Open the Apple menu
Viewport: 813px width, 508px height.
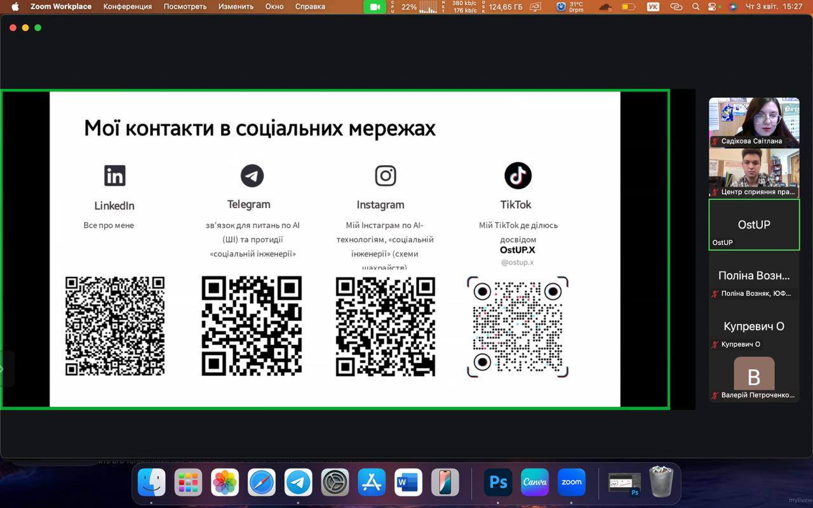15,7
